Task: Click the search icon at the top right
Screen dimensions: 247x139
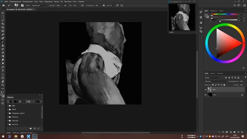Action: click(235, 5)
